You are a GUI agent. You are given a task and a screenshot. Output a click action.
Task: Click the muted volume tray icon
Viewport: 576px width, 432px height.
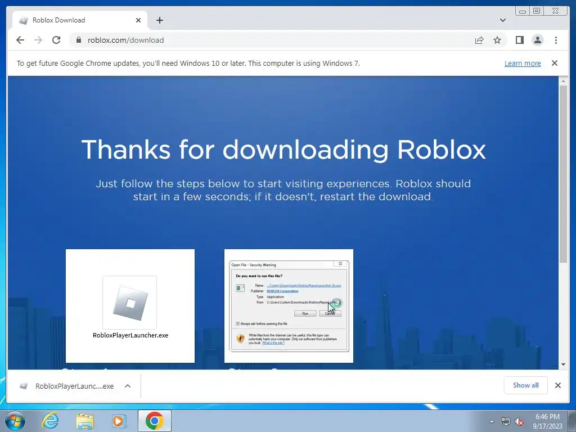519,421
